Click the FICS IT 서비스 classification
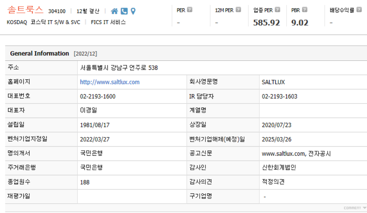The width and height of the screenshot is (367, 213). pos(108,22)
